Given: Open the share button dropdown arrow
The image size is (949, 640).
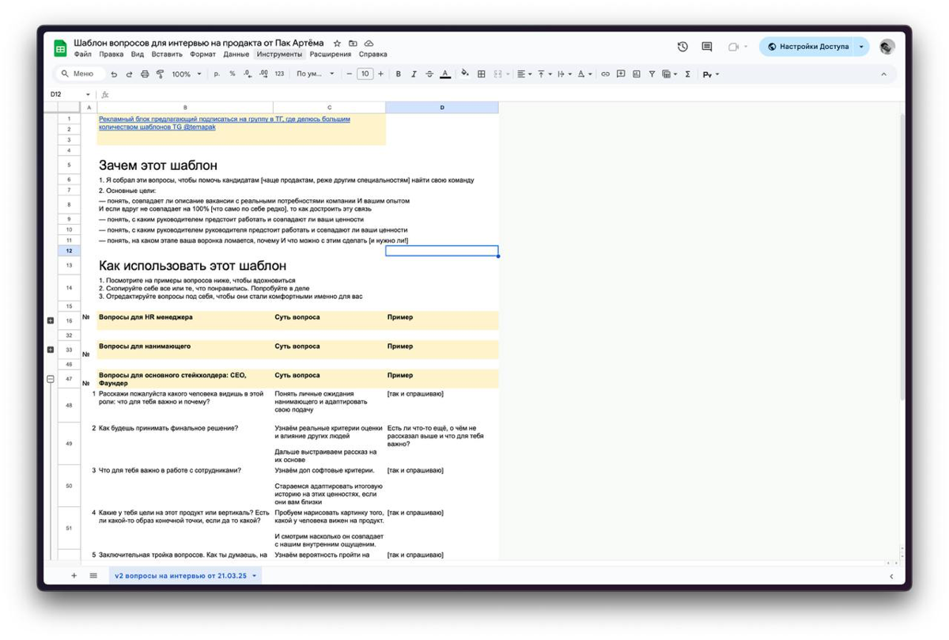Looking at the screenshot, I should click(x=862, y=47).
